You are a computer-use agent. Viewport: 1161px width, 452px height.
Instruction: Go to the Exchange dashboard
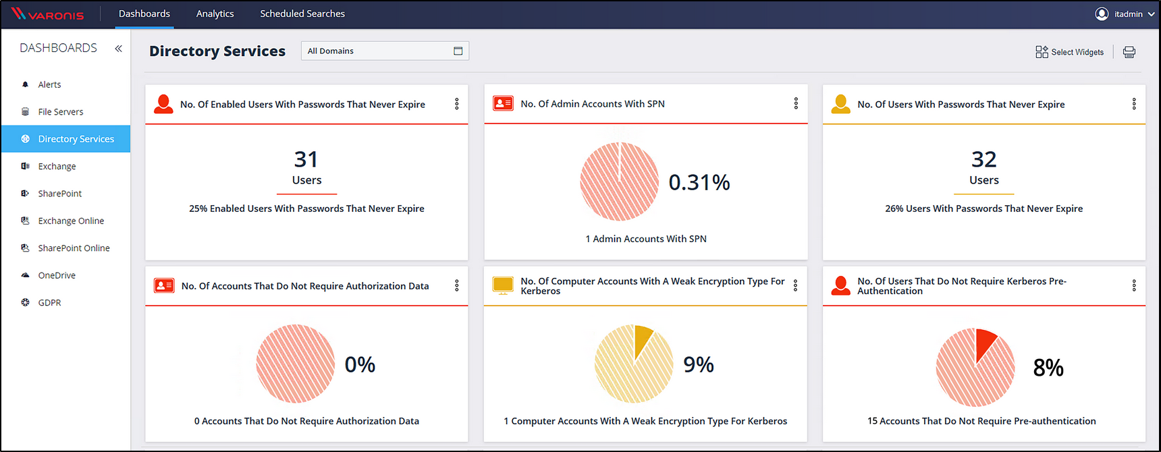click(x=57, y=167)
